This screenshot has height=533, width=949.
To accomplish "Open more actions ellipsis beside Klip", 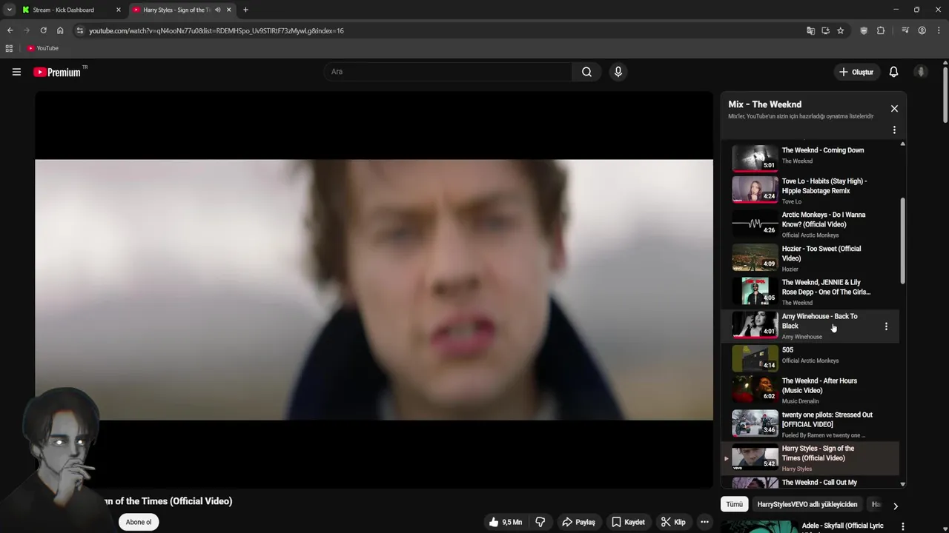I will 704,522.
